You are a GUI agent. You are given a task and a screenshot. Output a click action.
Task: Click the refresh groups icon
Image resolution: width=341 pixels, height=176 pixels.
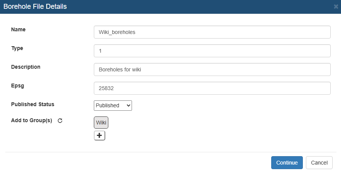pyautogui.click(x=60, y=121)
